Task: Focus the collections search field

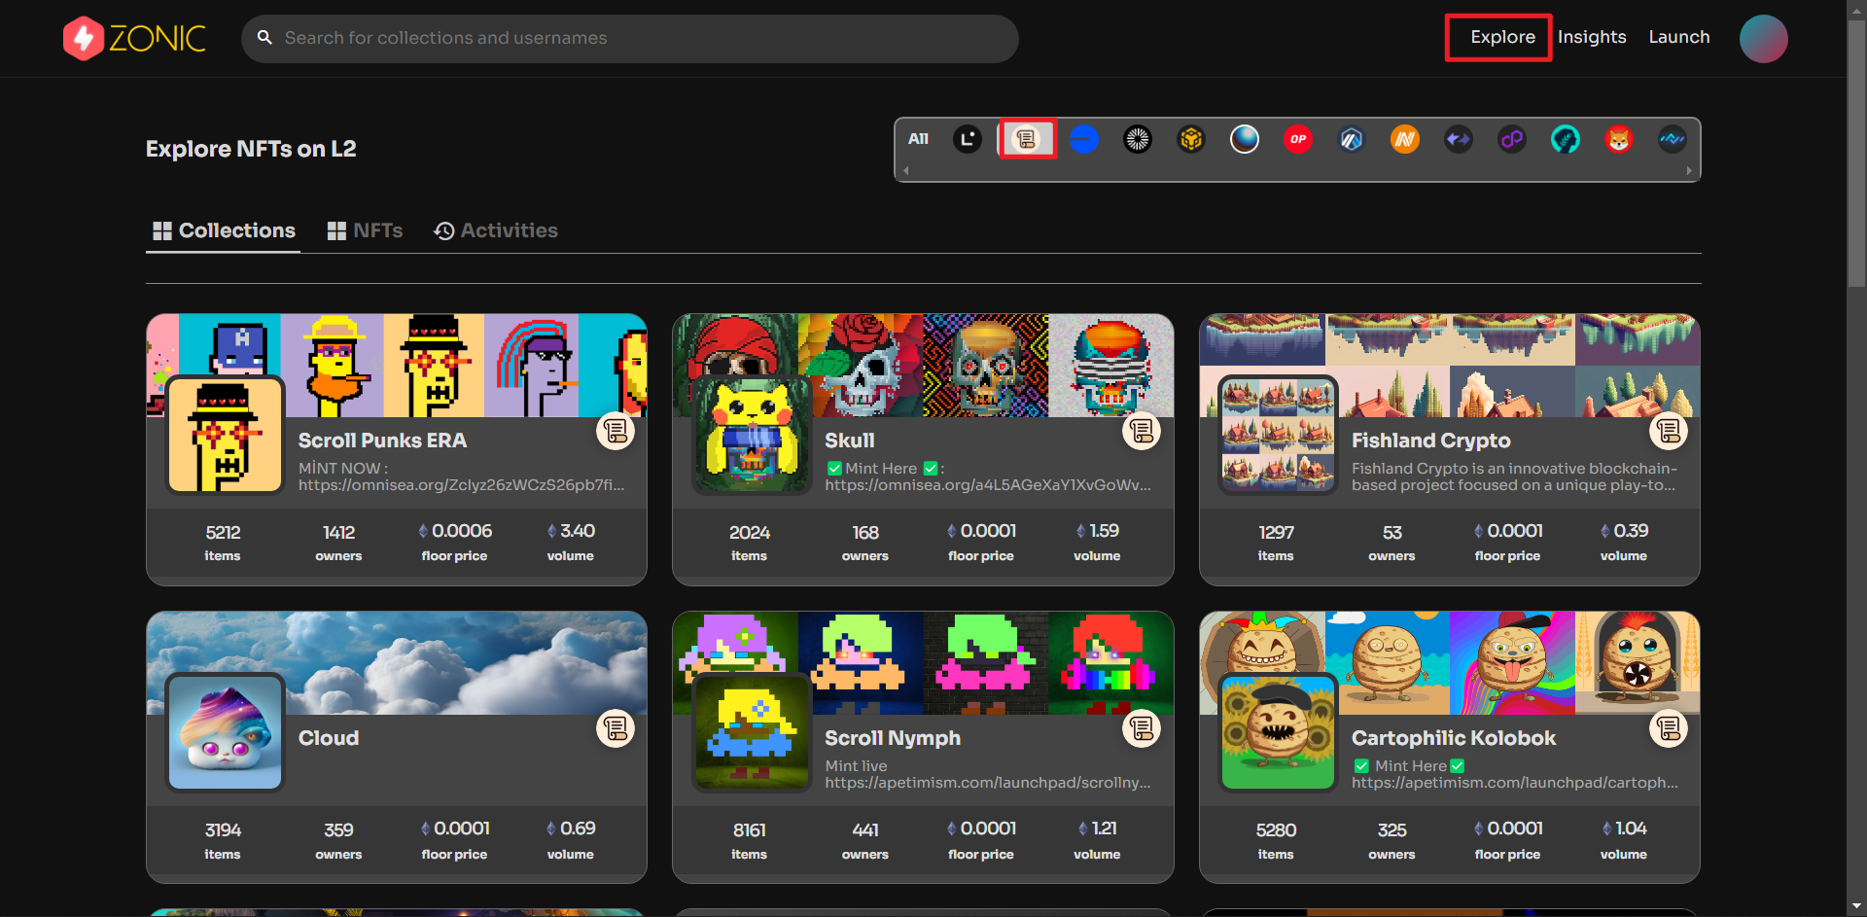Action: point(630,38)
